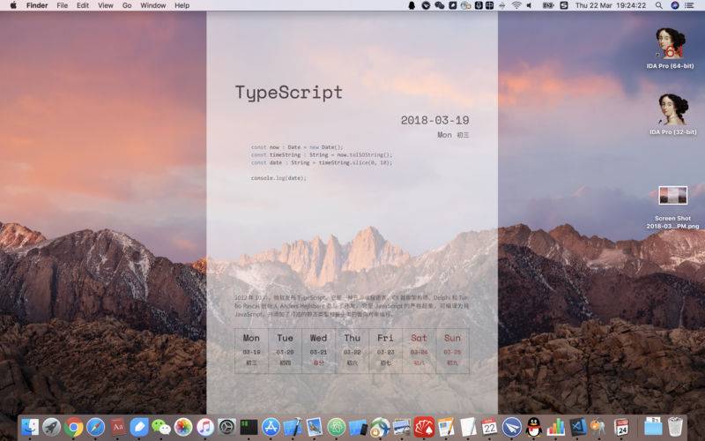This screenshot has height=441, width=705.
Task: Open Keychain Access keys icon in Dock
Action: click(599, 427)
